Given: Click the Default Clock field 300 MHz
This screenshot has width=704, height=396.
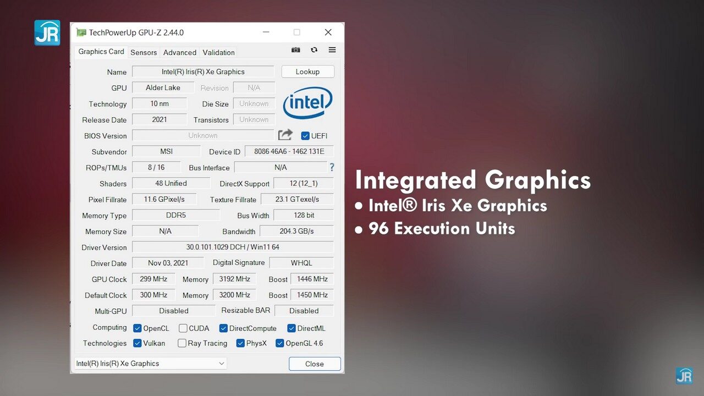Looking at the screenshot, I should [153, 295].
